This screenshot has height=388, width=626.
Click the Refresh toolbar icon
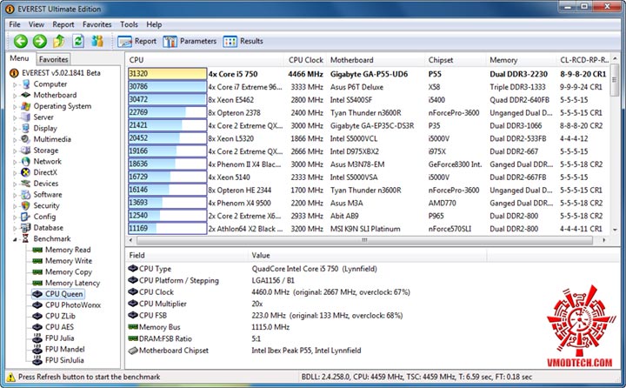tap(78, 41)
